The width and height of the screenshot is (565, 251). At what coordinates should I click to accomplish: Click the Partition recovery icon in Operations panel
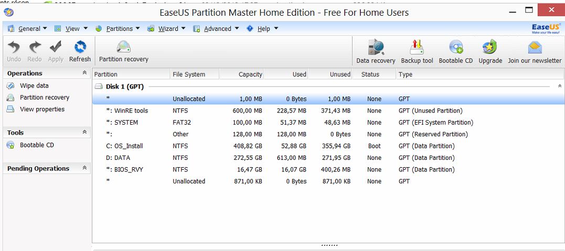point(10,97)
